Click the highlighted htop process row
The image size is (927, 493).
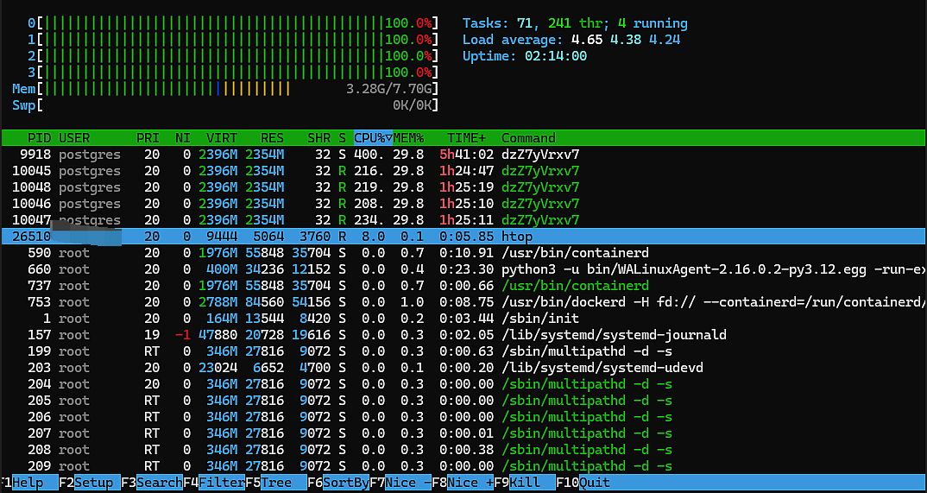click(463, 237)
